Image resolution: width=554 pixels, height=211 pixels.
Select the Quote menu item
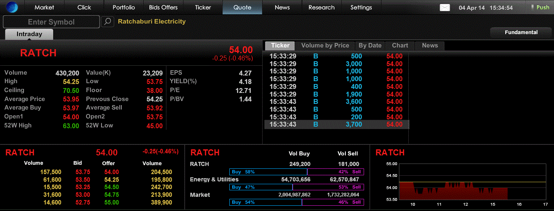[x=242, y=7]
